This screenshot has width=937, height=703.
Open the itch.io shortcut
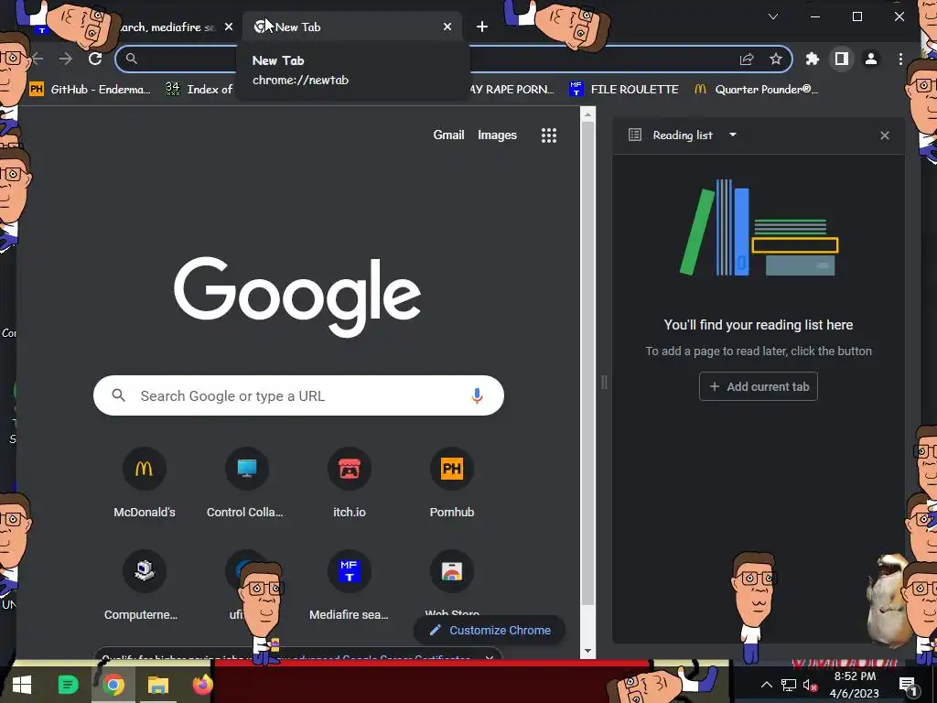click(349, 482)
